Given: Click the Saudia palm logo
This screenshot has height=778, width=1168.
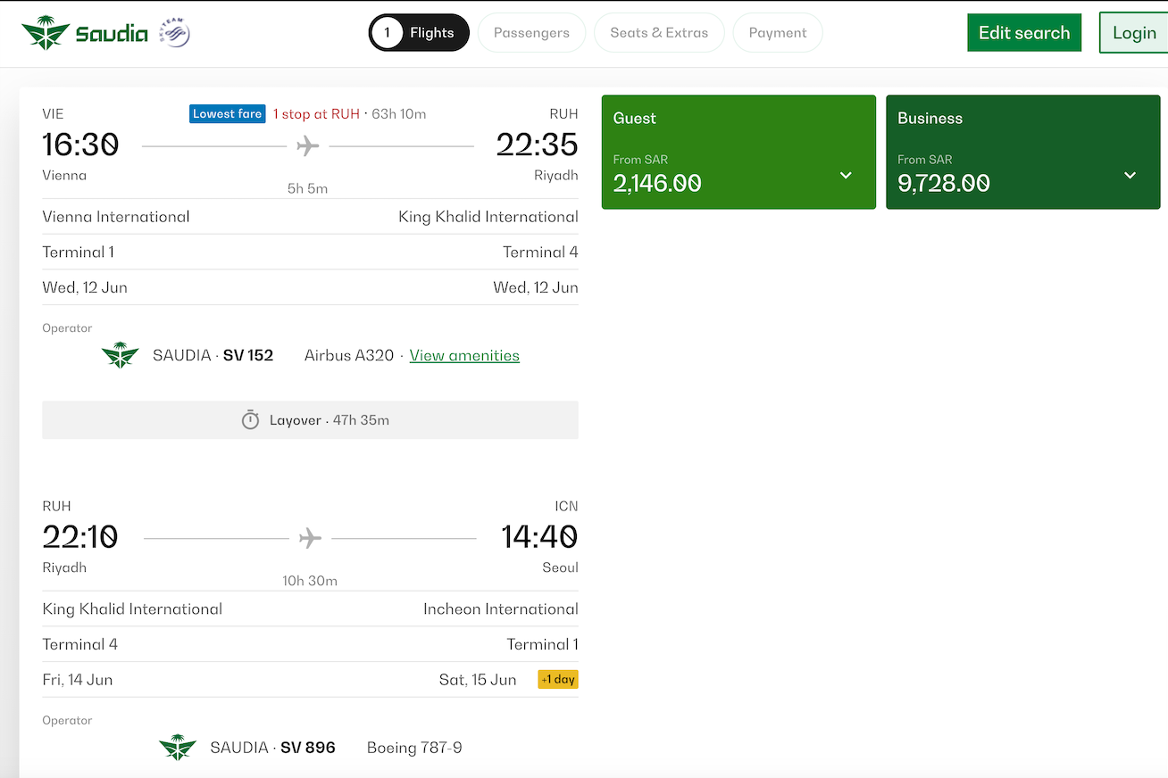Looking at the screenshot, I should click(x=46, y=33).
